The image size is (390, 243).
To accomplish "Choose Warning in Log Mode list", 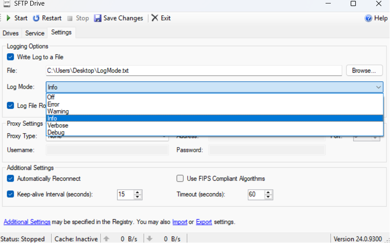I will coord(214,111).
